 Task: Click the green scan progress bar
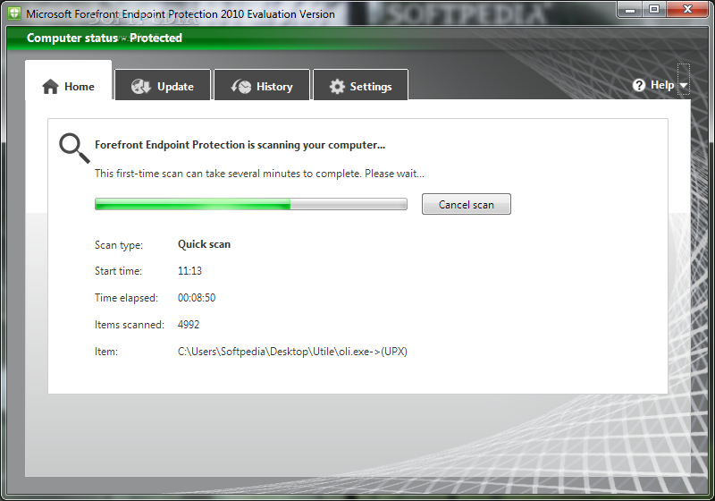tap(251, 204)
